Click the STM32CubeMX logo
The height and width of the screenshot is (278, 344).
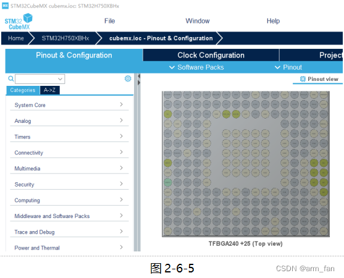point(19,22)
